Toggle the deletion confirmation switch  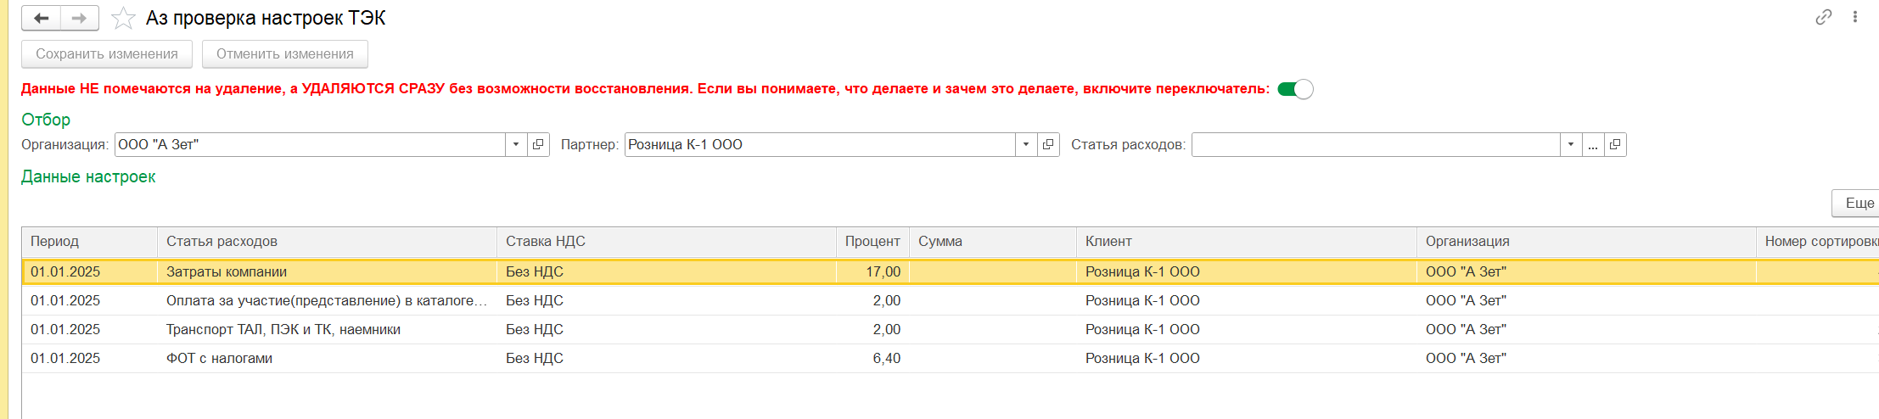point(1295,89)
